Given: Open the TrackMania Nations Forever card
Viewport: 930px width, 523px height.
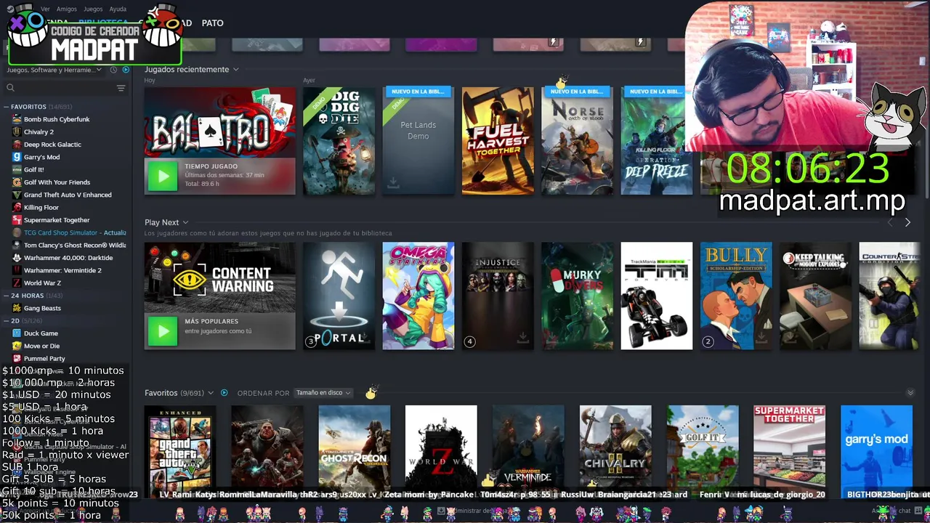Looking at the screenshot, I should [x=657, y=296].
